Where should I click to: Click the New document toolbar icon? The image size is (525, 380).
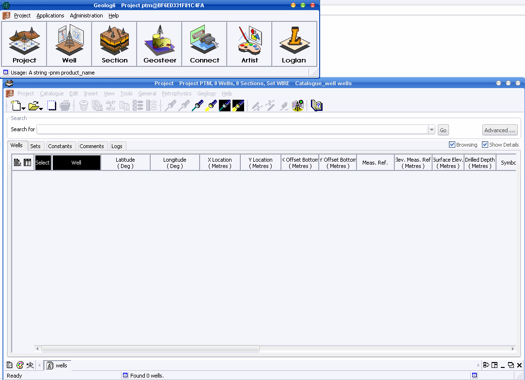click(x=15, y=106)
